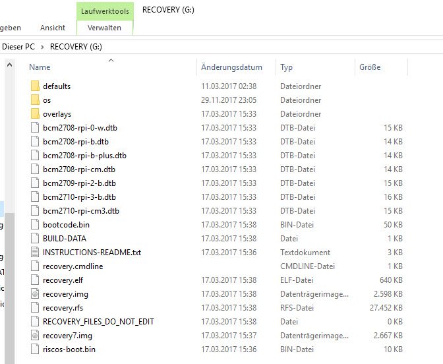
Task: Switch to the Ansicht ribbon tab
Action: [x=53, y=28]
